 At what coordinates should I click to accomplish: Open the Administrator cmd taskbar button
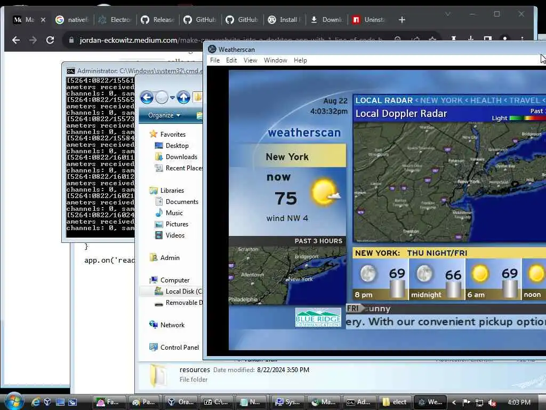click(x=359, y=402)
